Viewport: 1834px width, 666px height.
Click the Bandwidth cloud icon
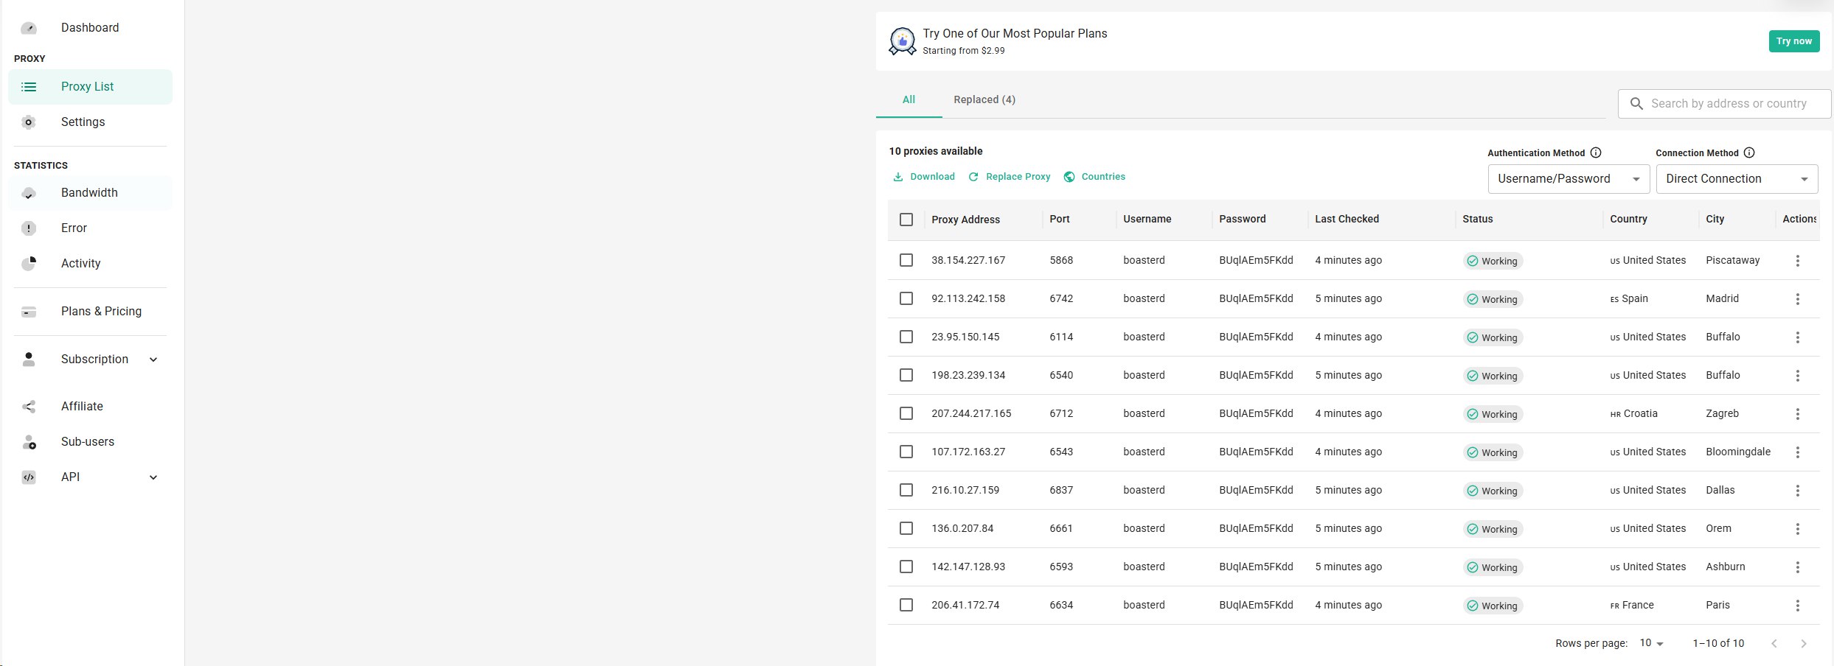29,193
